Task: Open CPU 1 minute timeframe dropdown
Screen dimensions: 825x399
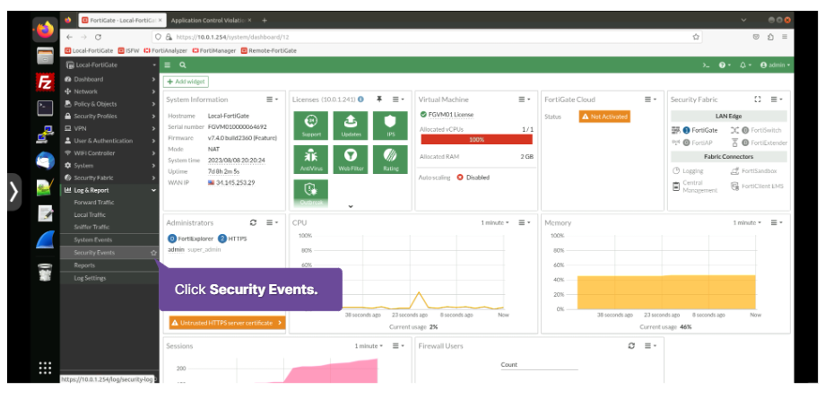Action: (495, 222)
